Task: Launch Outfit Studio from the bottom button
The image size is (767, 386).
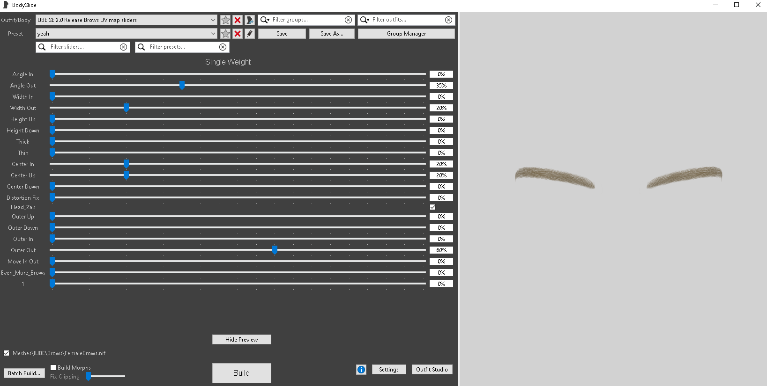Action: [x=432, y=370]
